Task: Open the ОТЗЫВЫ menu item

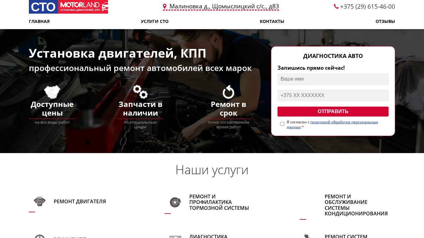Action: coord(385,21)
